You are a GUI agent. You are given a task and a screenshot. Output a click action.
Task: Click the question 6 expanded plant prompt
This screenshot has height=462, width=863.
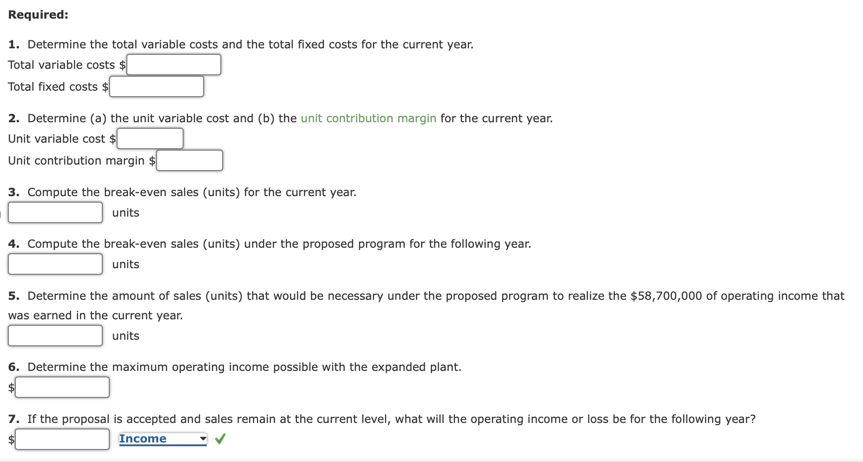tap(235, 367)
